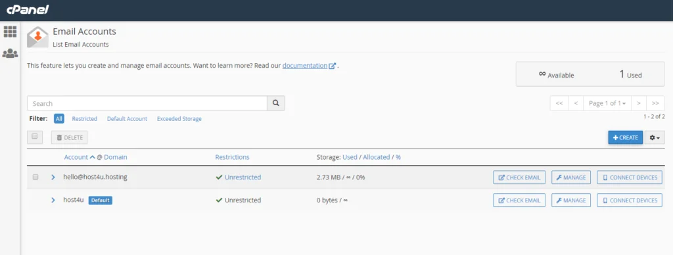Tick the hello@host4u.hosting row checkbox
Screen dimensions: 673x255
(35, 177)
